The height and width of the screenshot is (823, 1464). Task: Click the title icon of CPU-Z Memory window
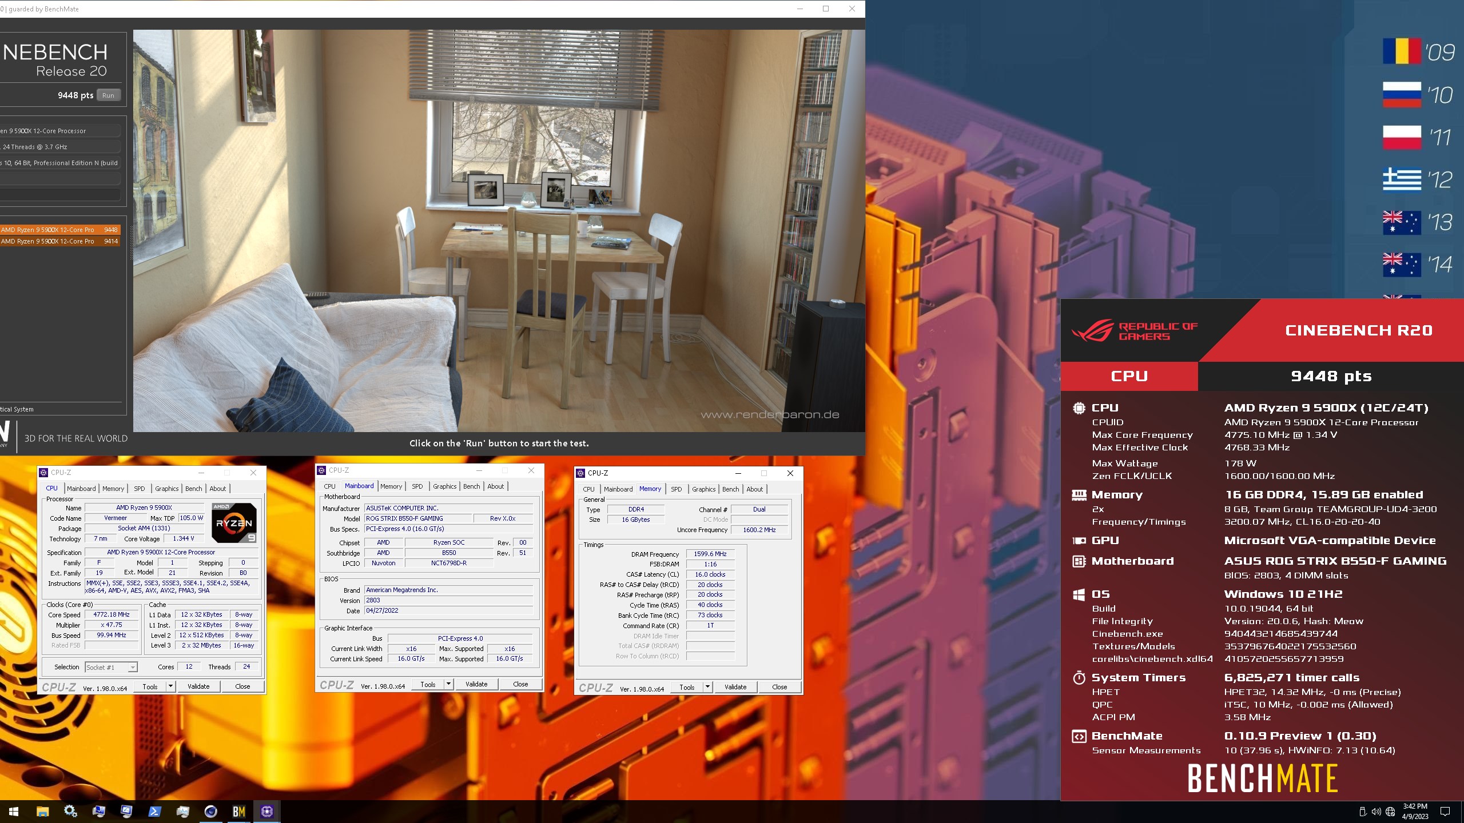coord(580,473)
